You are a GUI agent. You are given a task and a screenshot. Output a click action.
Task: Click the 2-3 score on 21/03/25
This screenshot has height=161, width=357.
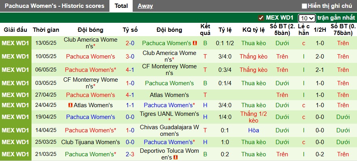130,154
